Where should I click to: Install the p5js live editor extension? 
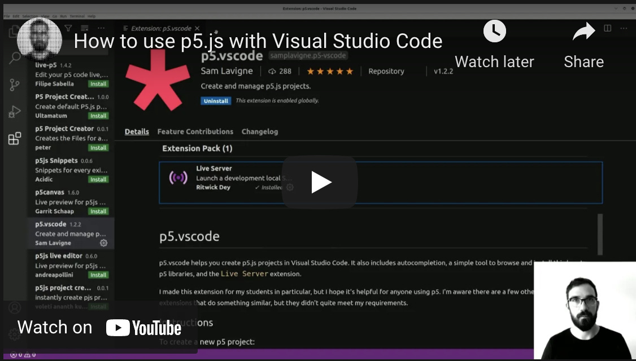[x=98, y=275]
